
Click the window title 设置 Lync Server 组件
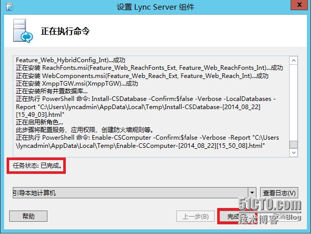click(155, 7)
